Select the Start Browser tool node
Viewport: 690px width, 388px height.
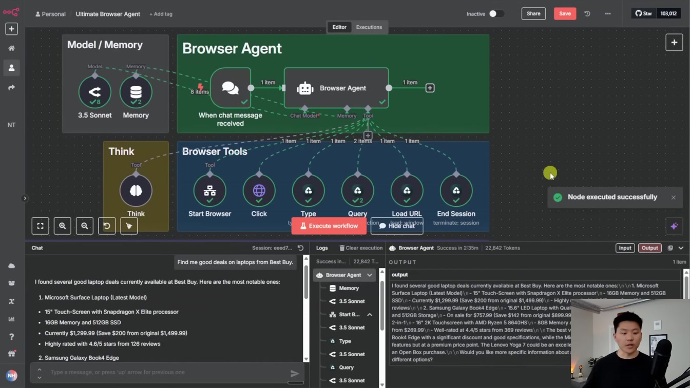[x=209, y=191]
